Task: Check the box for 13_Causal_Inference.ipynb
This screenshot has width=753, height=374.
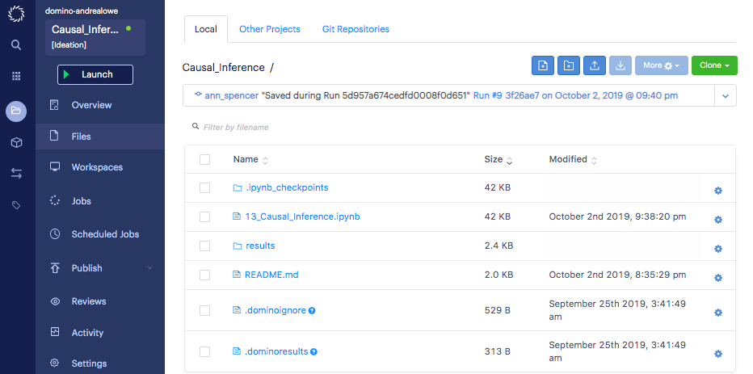Action: [204, 216]
